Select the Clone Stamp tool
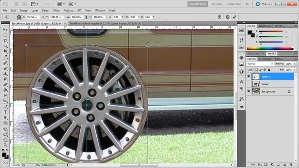The image size is (299, 168). click(5, 74)
